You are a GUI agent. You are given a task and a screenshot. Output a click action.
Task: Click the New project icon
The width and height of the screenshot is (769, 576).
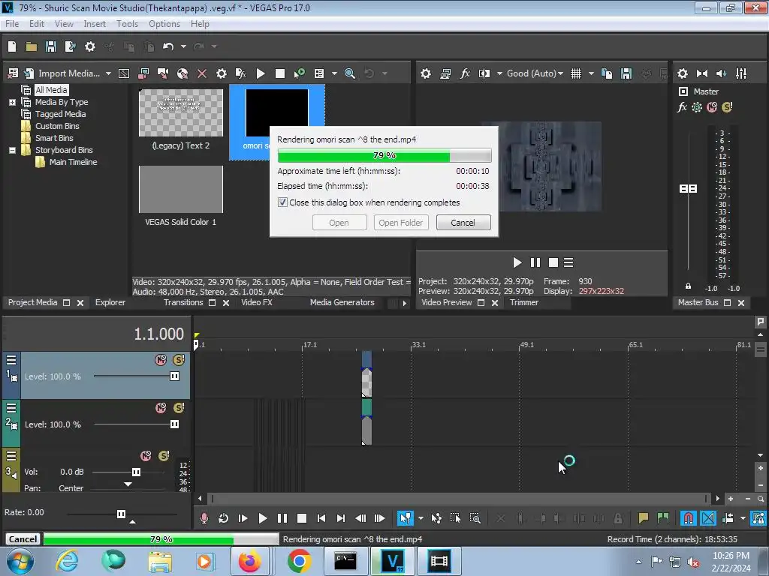pos(12,46)
